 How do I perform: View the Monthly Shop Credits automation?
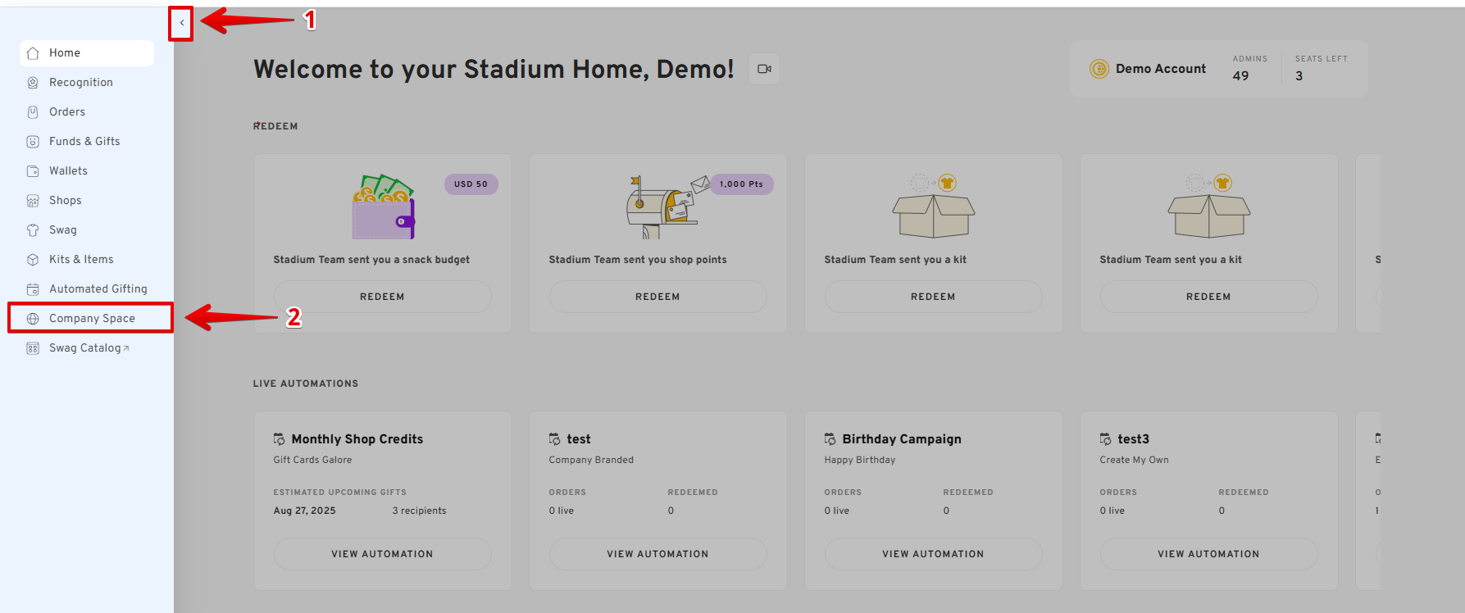tap(382, 554)
